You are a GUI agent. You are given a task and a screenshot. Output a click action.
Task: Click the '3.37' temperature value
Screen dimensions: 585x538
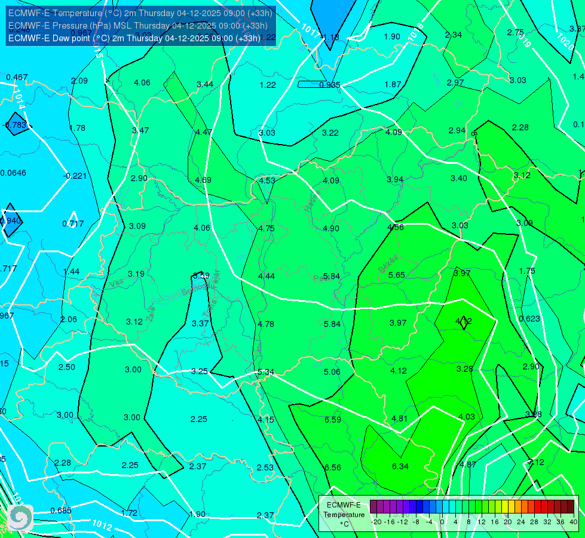click(200, 323)
